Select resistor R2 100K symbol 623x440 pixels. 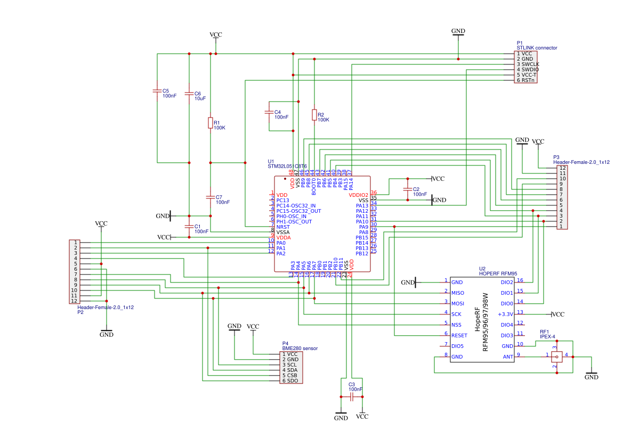pos(314,115)
